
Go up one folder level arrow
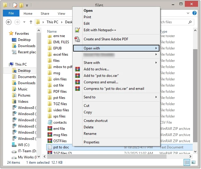pos(31,22)
